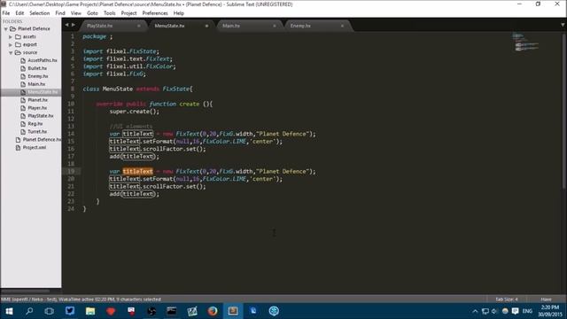The width and height of the screenshot is (567, 319).
Task: Open the File menu
Action: [6, 13]
